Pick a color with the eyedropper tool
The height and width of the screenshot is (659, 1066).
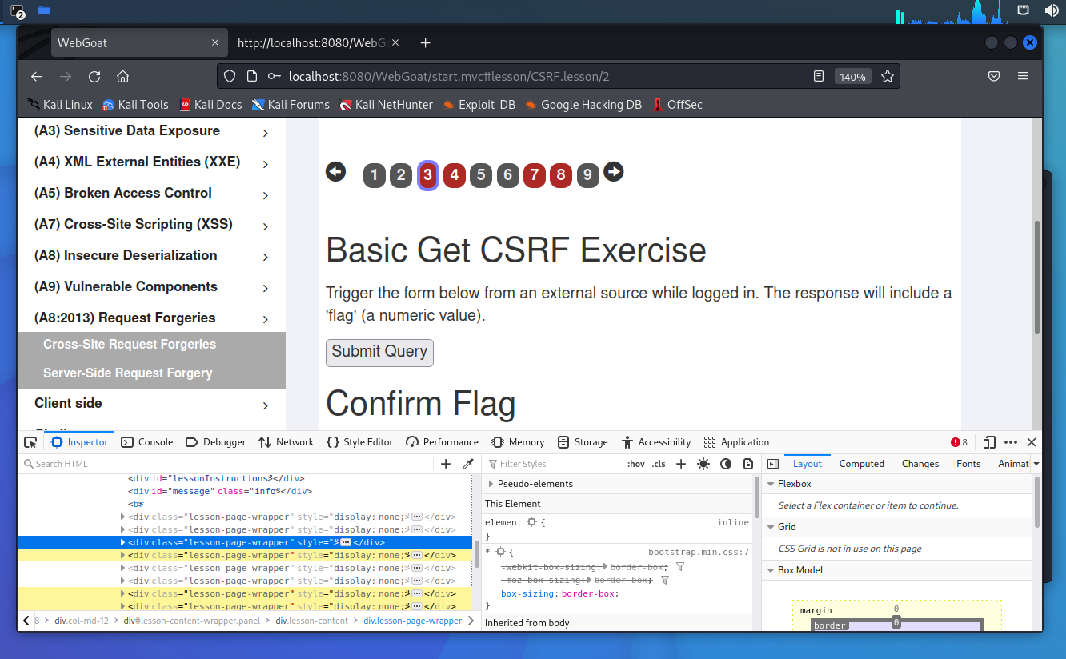tap(468, 464)
